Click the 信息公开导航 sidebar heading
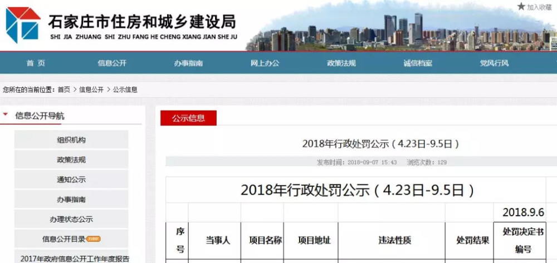Image resolution: width=557 pixels, height=263 pixels. (x=40, y=116)
